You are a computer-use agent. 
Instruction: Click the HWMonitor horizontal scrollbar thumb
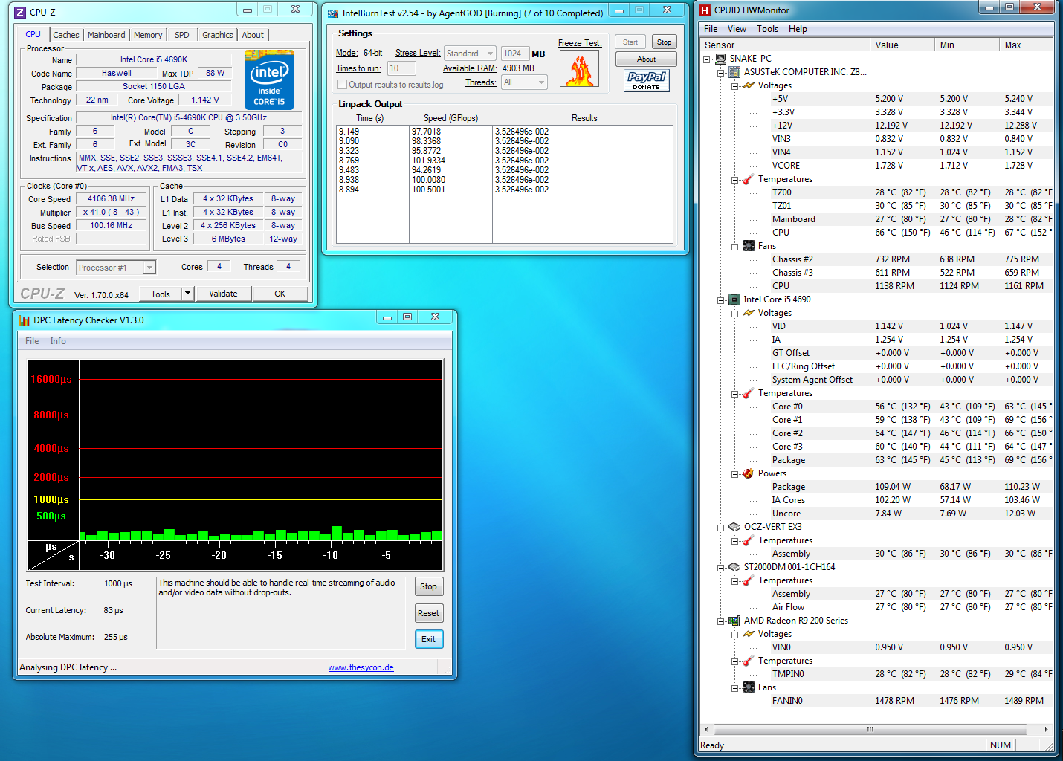(870, 729)
